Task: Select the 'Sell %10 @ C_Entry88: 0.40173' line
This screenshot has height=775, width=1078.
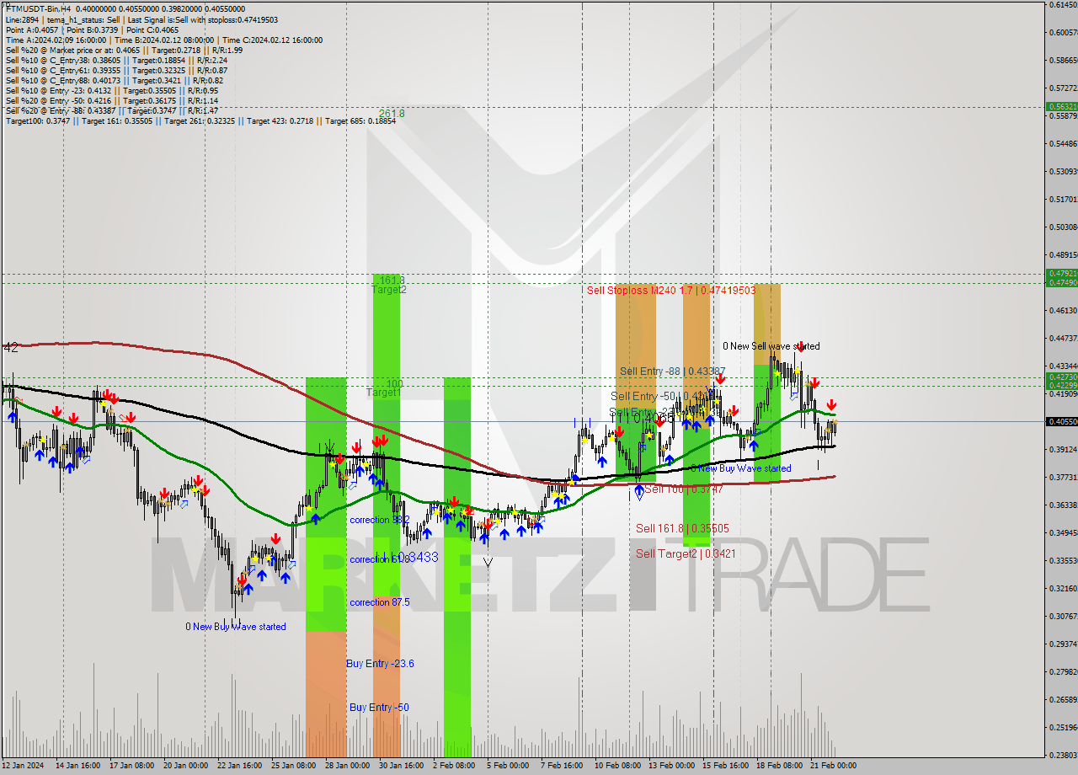Action: 114,80
